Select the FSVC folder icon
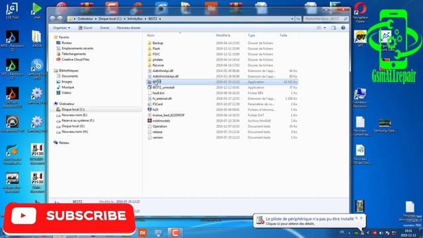The width and height of the screenshot is (423, 238). [x=149, y=54]
